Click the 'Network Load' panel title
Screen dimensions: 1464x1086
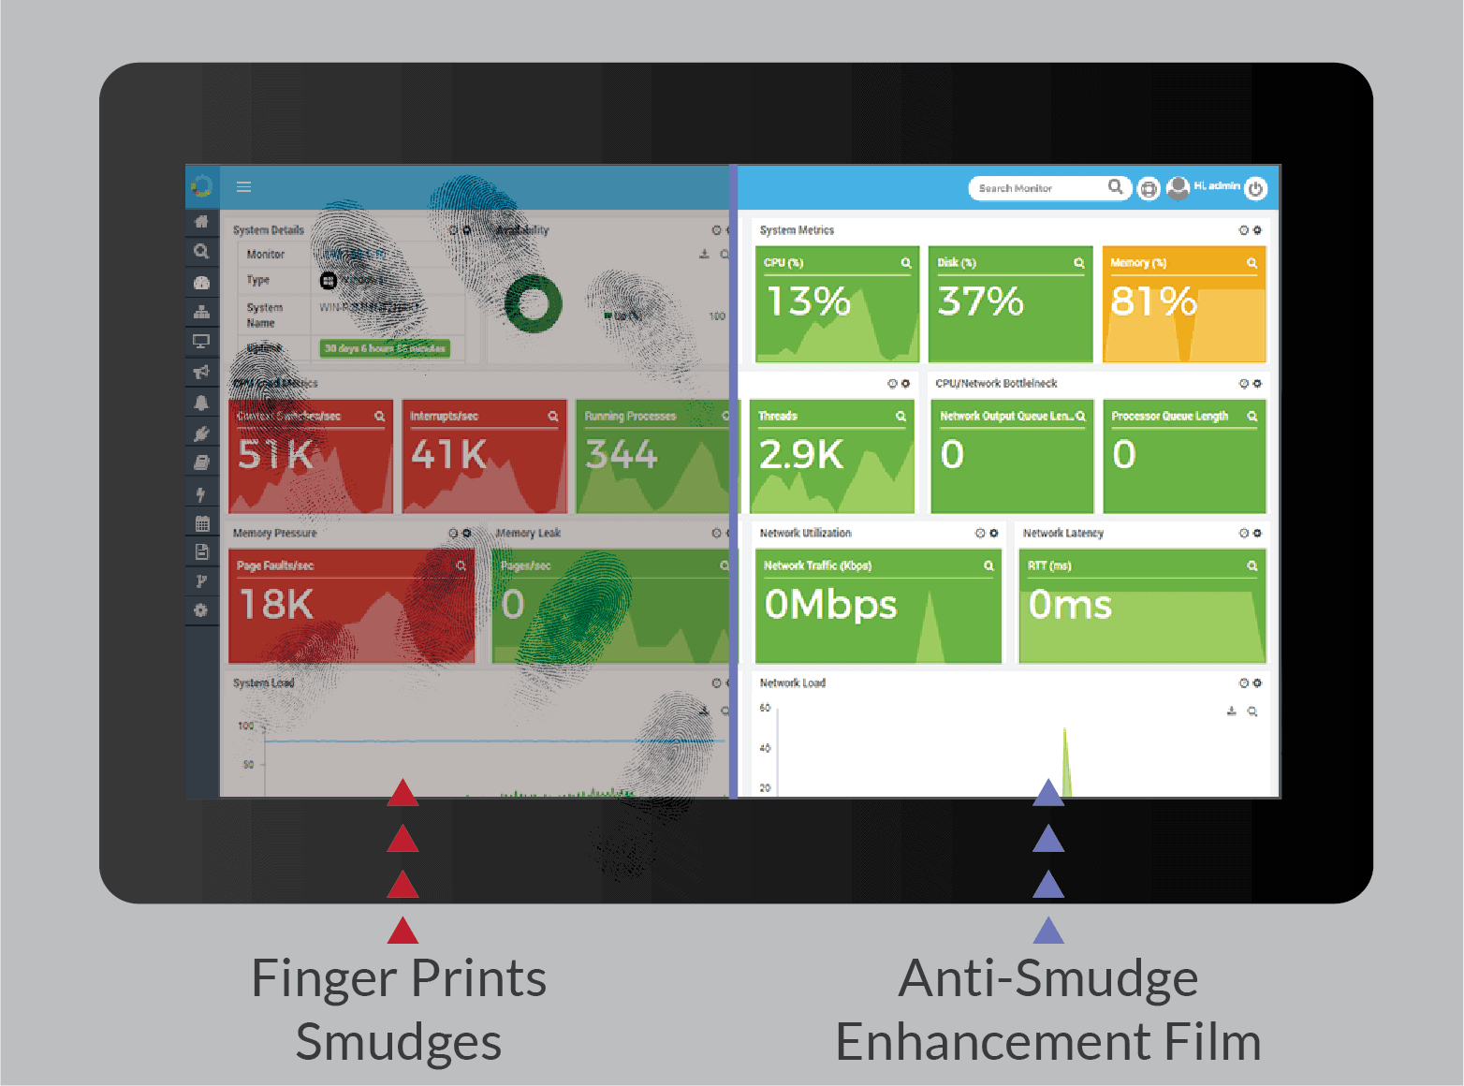[x=793, y=683]
